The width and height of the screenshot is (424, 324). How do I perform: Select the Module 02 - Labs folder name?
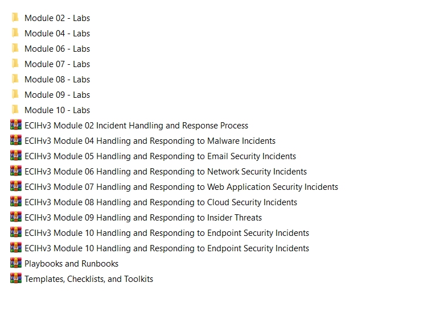tap(57, 18)
